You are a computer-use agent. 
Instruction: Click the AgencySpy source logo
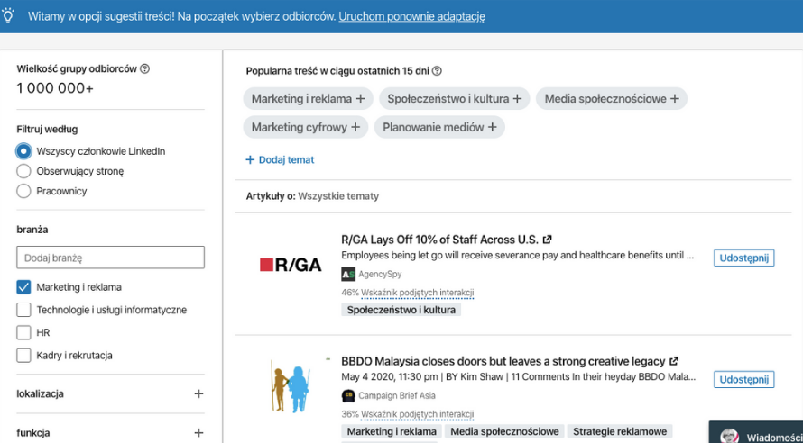(348, 275)
